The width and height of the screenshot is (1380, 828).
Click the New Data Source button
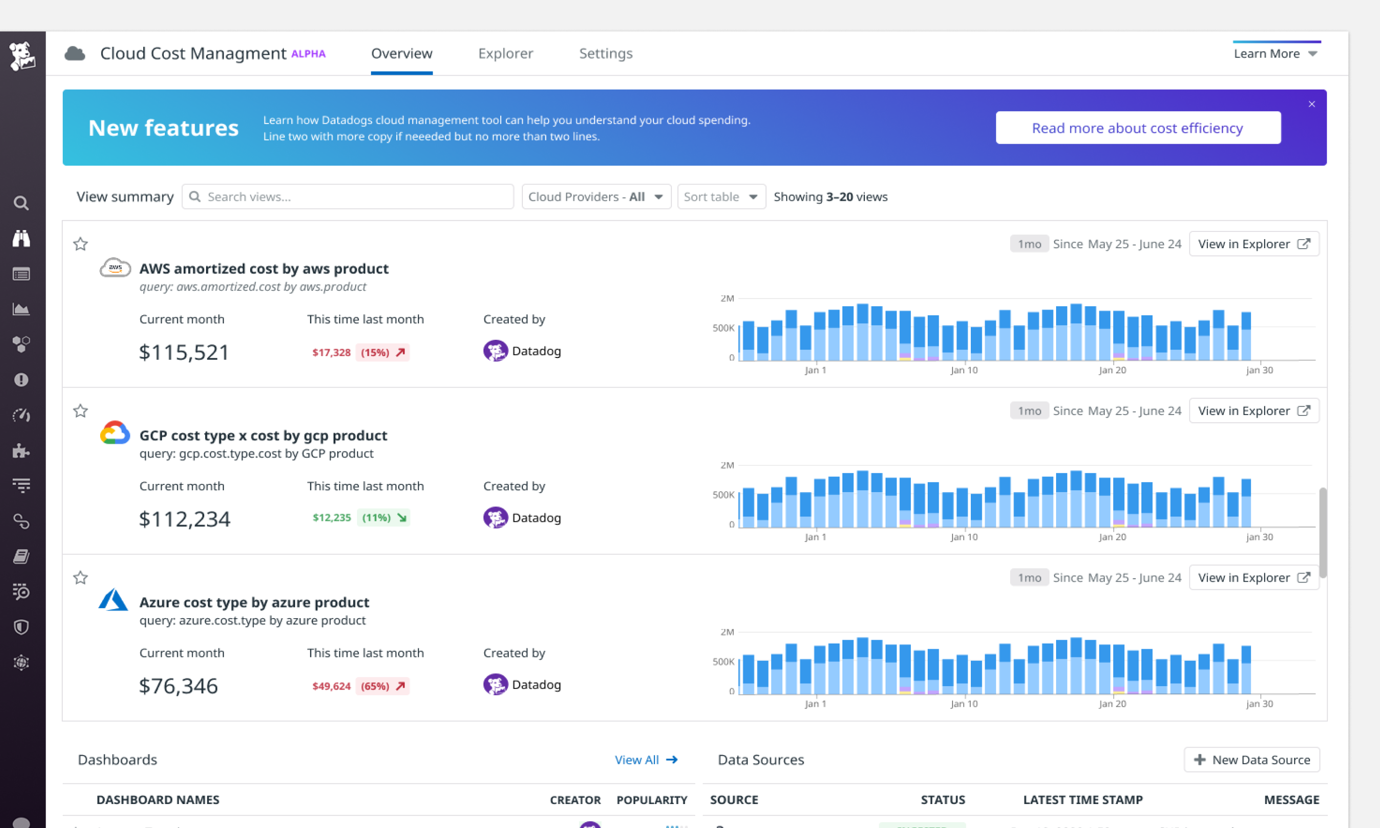tap(1251, 759)
